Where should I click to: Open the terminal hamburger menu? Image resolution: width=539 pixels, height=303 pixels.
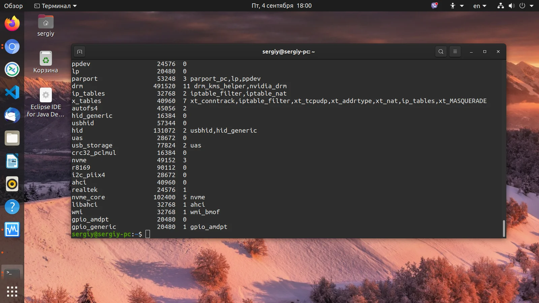(455, 52)
